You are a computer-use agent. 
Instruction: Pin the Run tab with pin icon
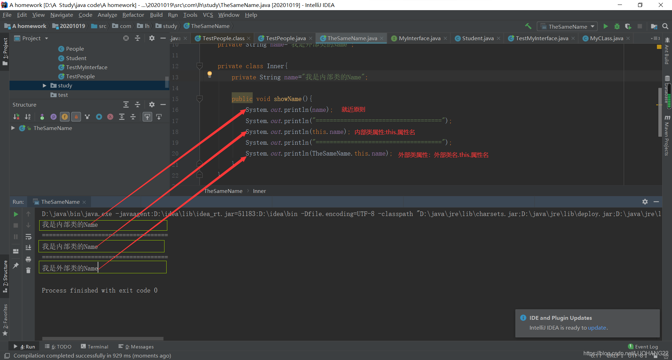(x=16, y=266)
